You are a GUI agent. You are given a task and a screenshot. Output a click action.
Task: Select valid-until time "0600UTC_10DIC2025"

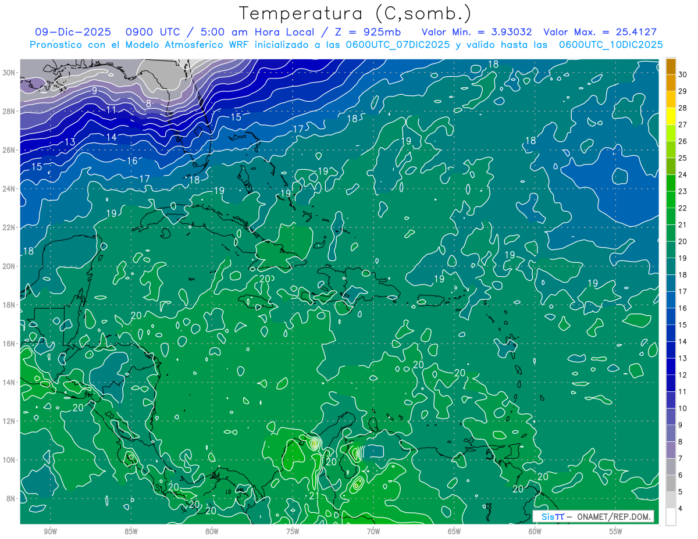pos(611,45)
